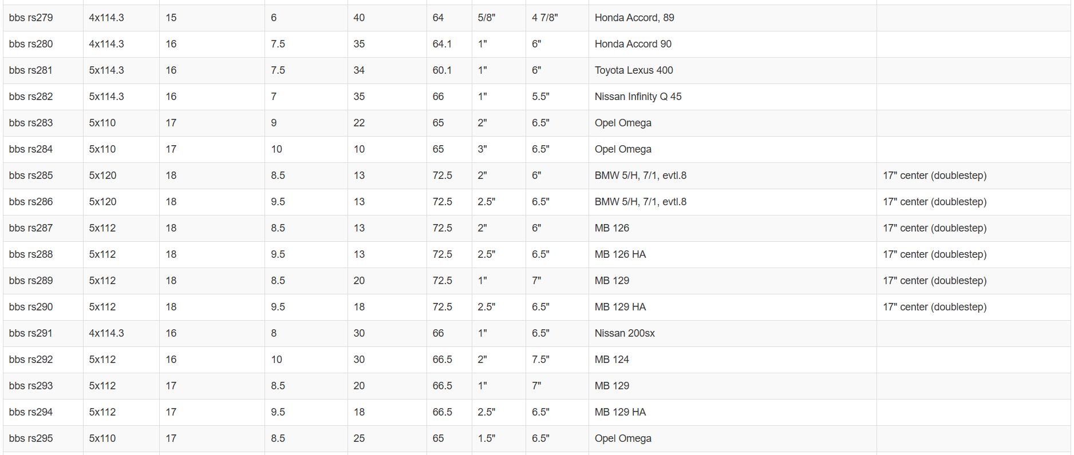The height and width of the screenshot is (455, 1074).
Task: Click the Nissan Infinity Q 45 cell
Action: [732, 97]
